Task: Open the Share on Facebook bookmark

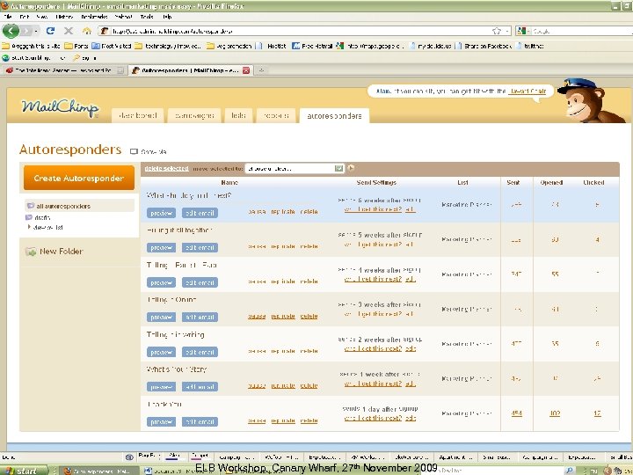Action: [484, 46]
